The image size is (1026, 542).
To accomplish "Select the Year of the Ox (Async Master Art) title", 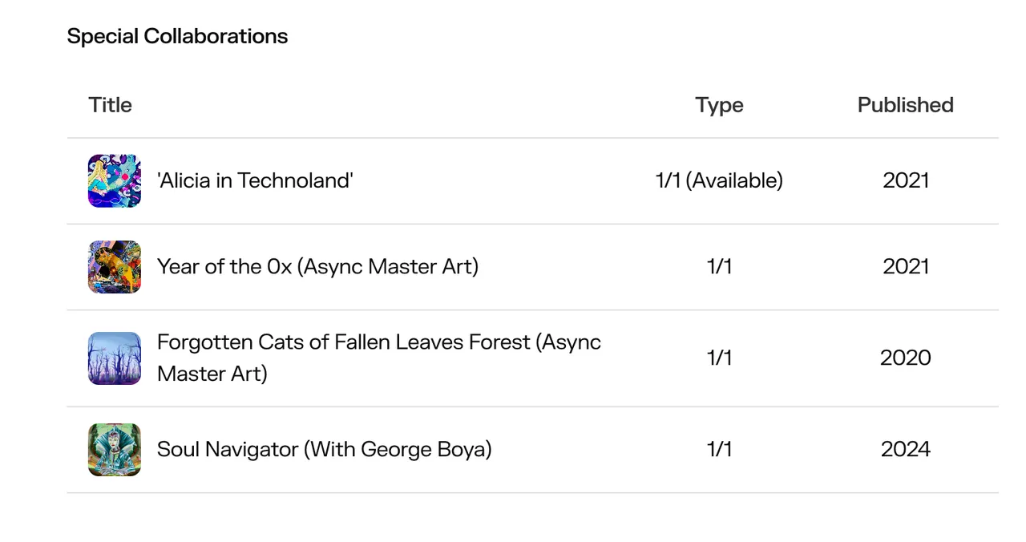I will point(317,267).
